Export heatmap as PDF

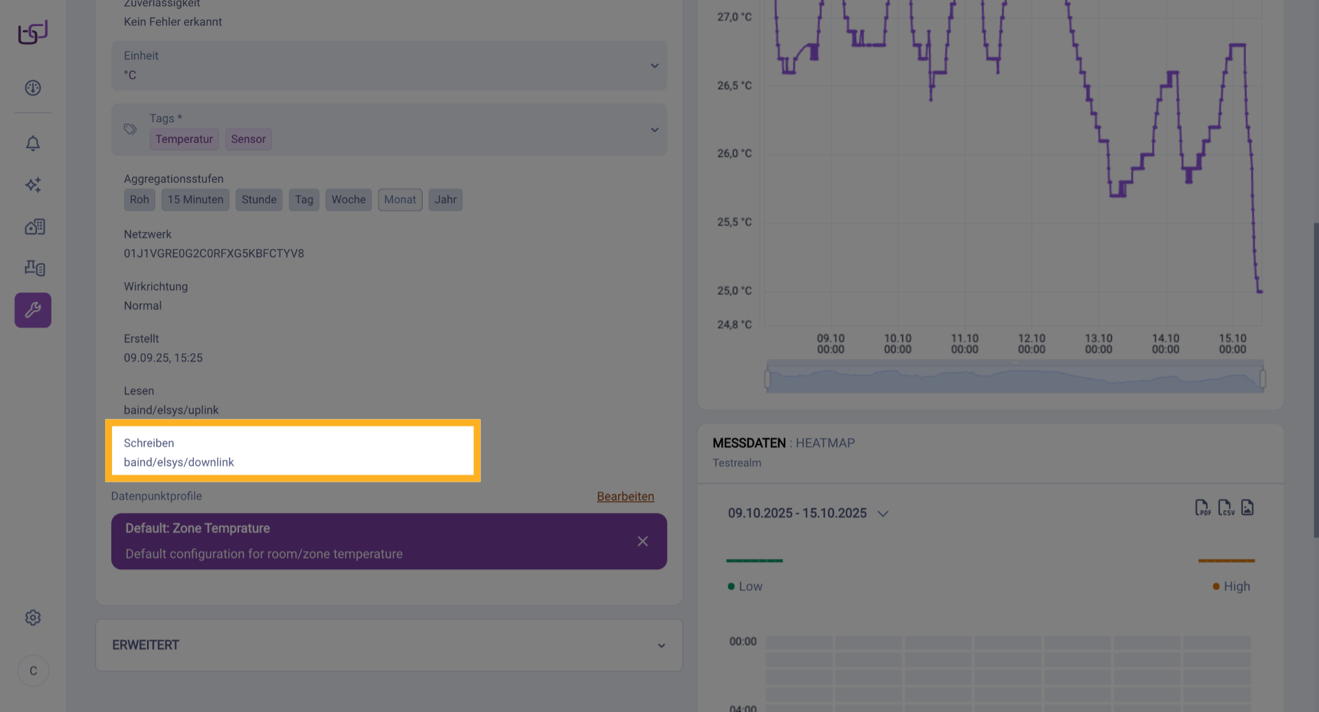[1202, 508]
